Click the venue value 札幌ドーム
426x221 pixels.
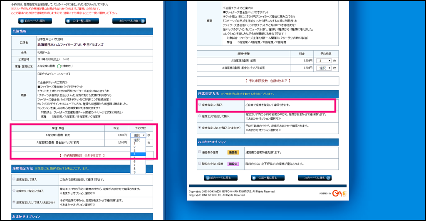click(x=44, y=53)
